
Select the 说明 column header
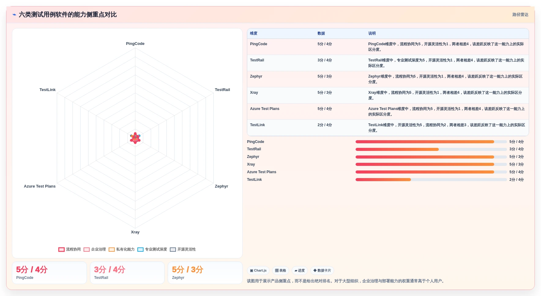tap(372, 33)
